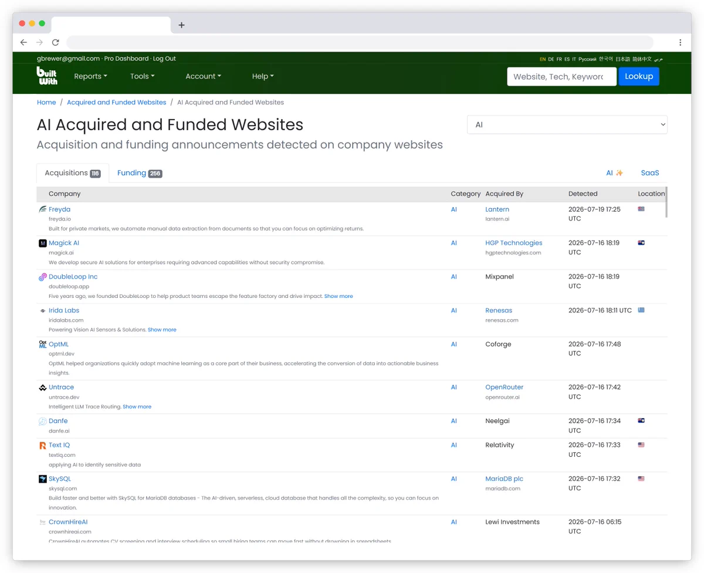Click the Lookup button
The width and height of the screenshot is (704, 573).
click(639, 76)
